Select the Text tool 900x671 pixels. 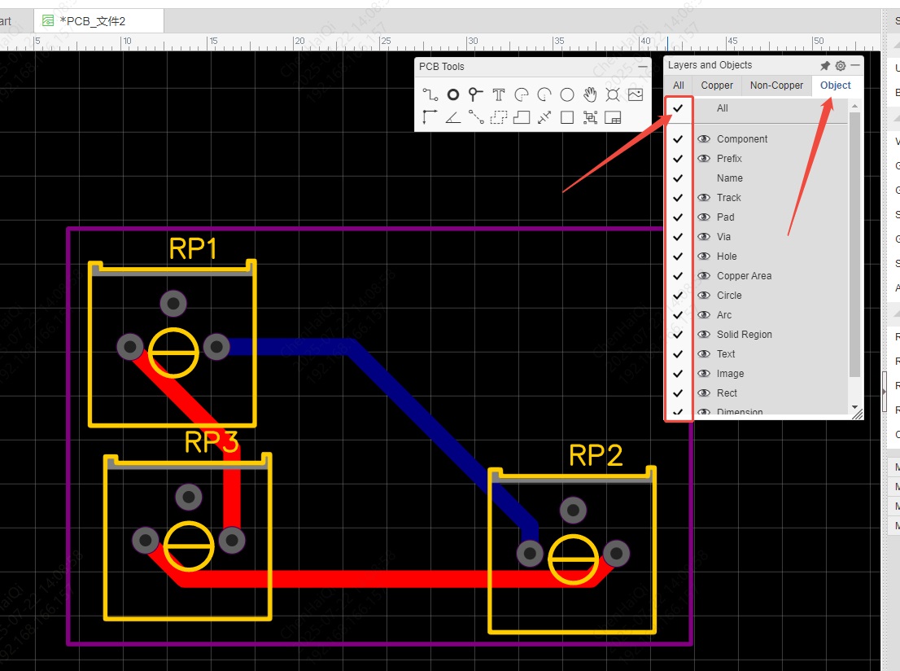[x=499, y=94]
